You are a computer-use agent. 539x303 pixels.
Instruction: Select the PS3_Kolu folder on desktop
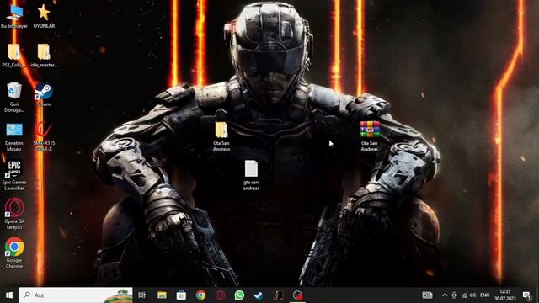tap(14, 56)
